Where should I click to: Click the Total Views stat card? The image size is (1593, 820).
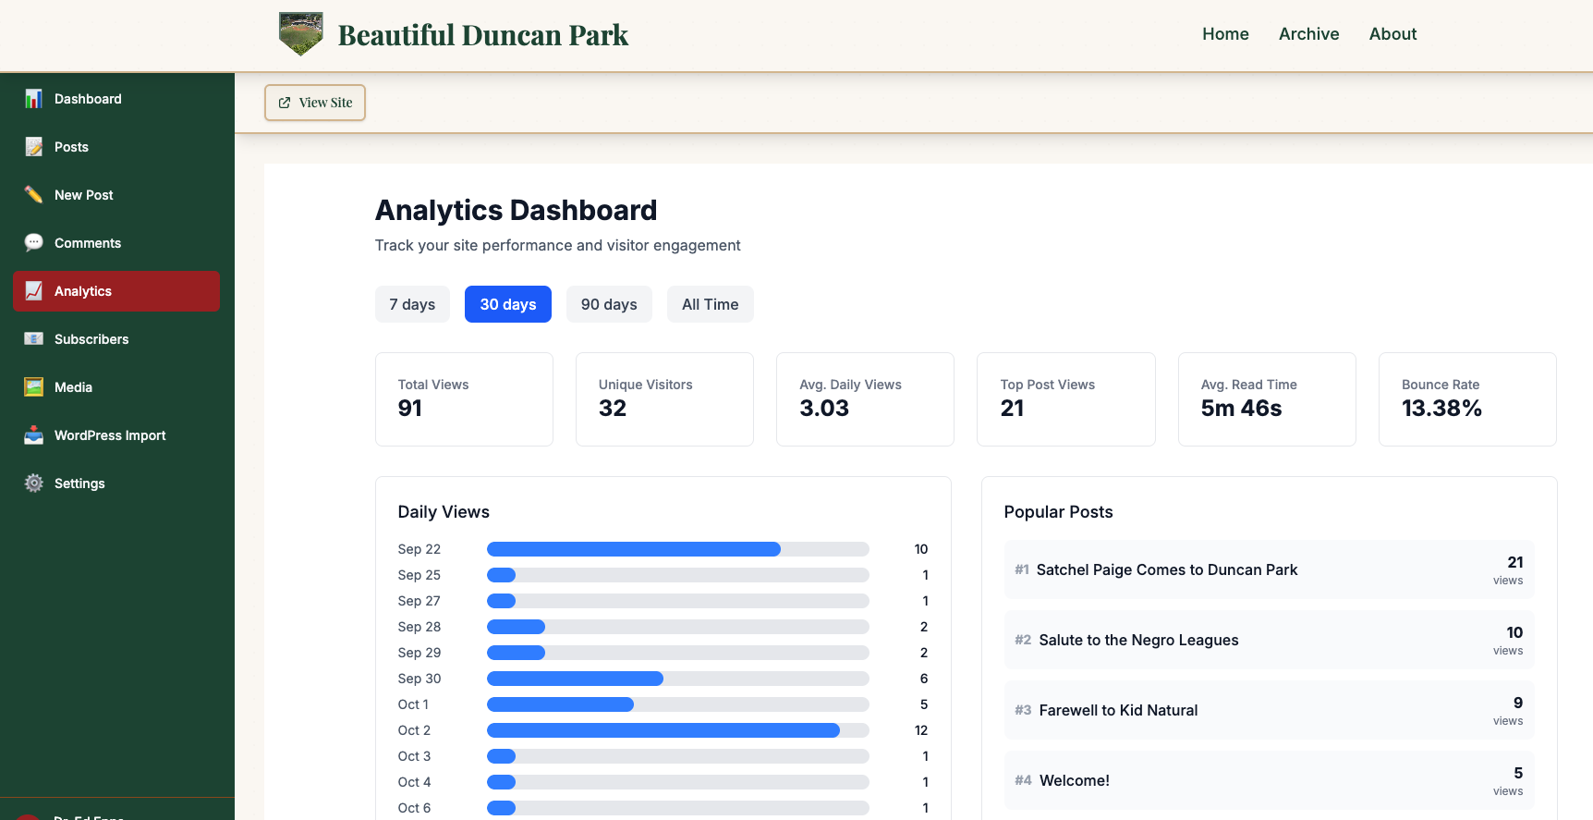click(464, 399)
